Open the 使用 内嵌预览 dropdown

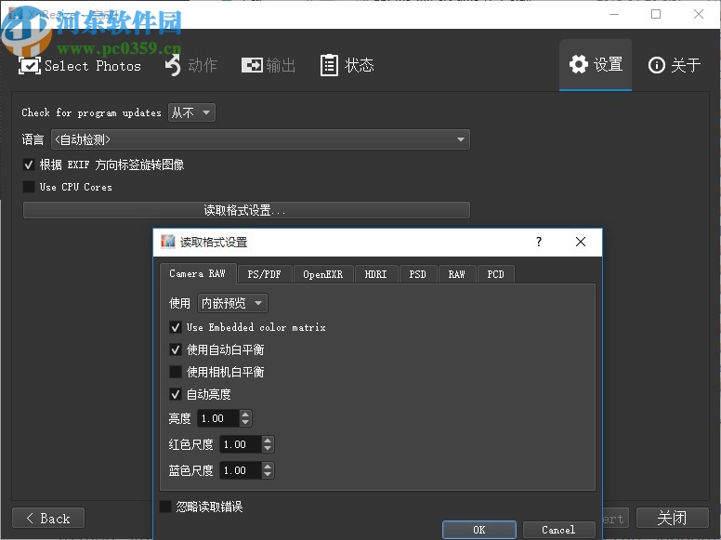coord(232,303)
